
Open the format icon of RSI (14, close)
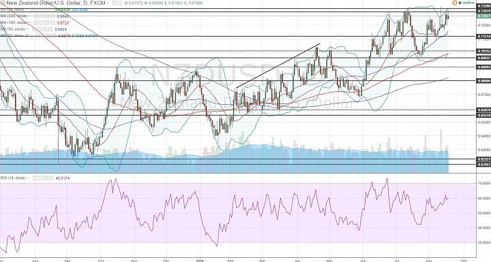coord(40,178)
